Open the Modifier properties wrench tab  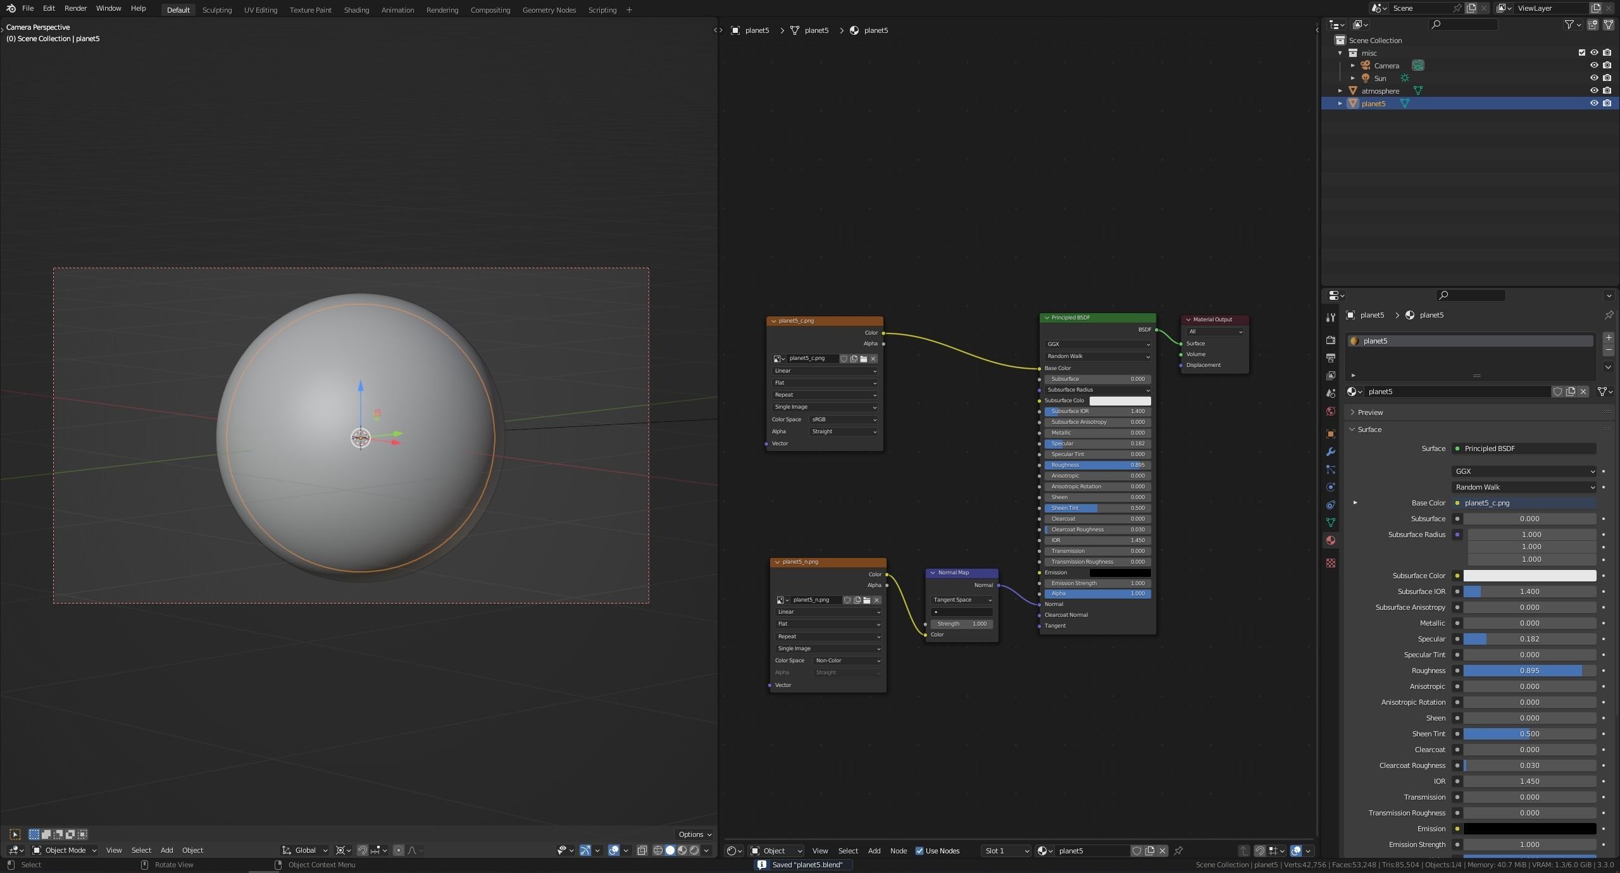click(x=1330, y=452)
